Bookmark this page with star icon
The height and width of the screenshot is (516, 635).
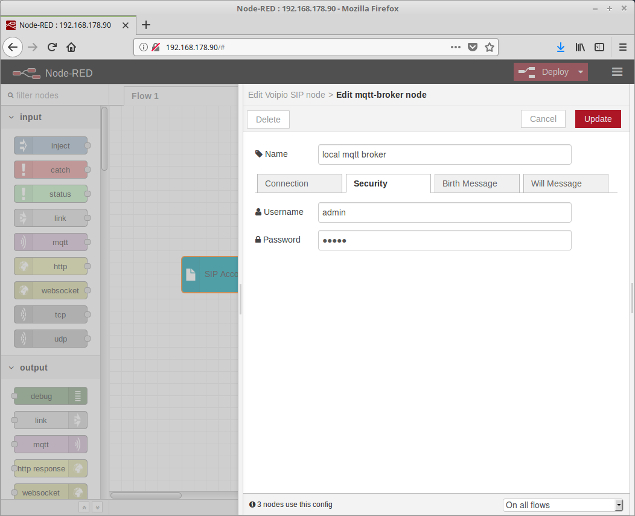pos(490,47)
